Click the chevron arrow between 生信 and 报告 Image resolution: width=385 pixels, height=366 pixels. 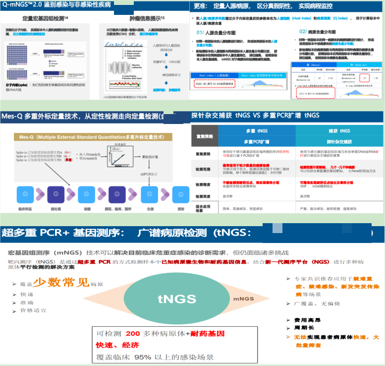165,194
